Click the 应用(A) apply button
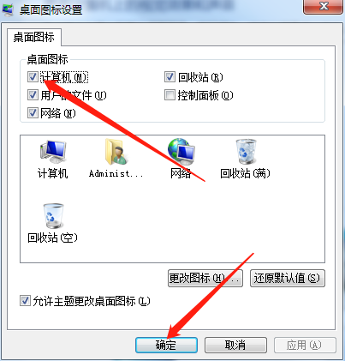 (305, 345)
